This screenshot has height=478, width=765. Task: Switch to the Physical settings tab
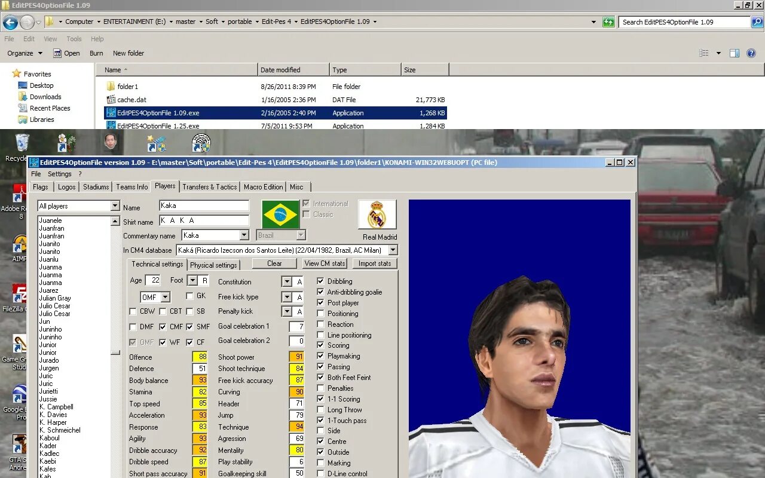click(x=213, y=265)
